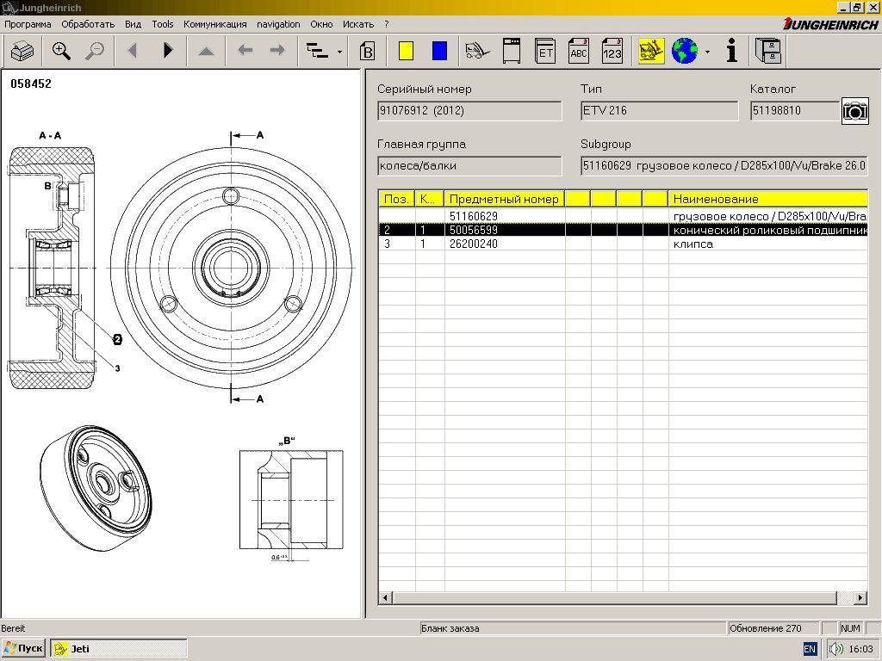The image size is (882, 661).
Task: Click Бланк заказа in status bar
Action: (450, 628)
